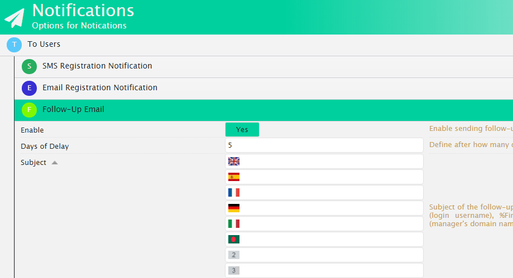Click the subject field labeled 2
The width and height of the screenshot is (513, 278).
[x=330, y=255]
